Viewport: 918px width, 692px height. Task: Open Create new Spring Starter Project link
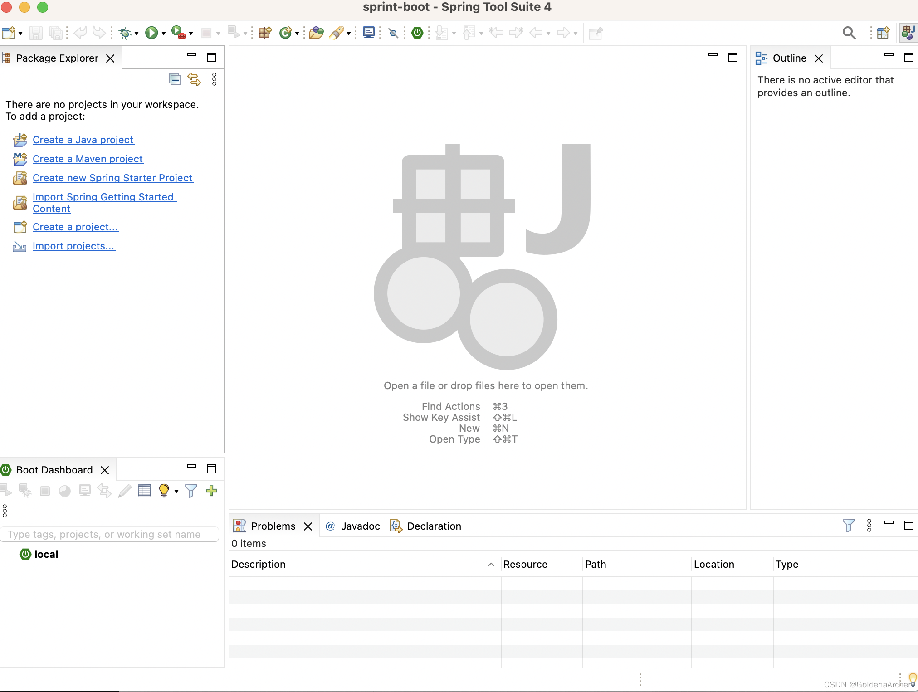[x=112, y=177]
